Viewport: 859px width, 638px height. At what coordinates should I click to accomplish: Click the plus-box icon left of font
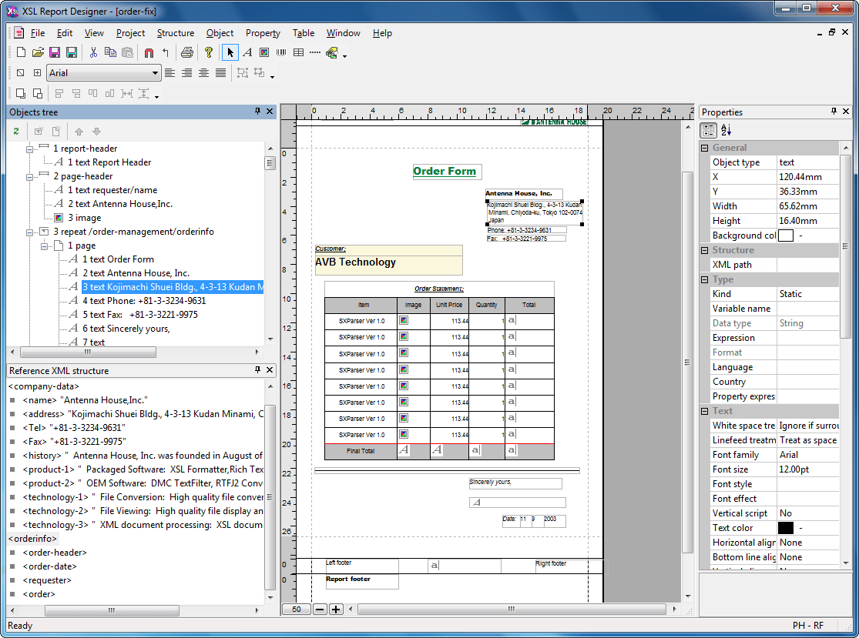(37, 73)
